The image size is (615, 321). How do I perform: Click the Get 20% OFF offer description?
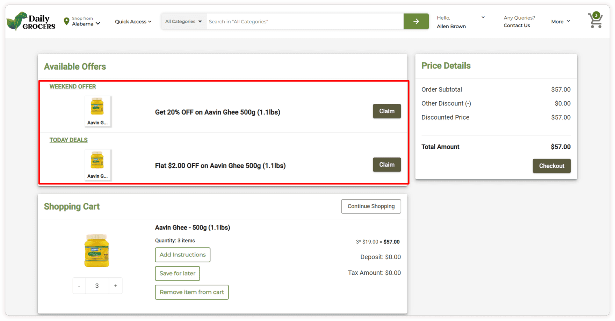click(218, 112)
